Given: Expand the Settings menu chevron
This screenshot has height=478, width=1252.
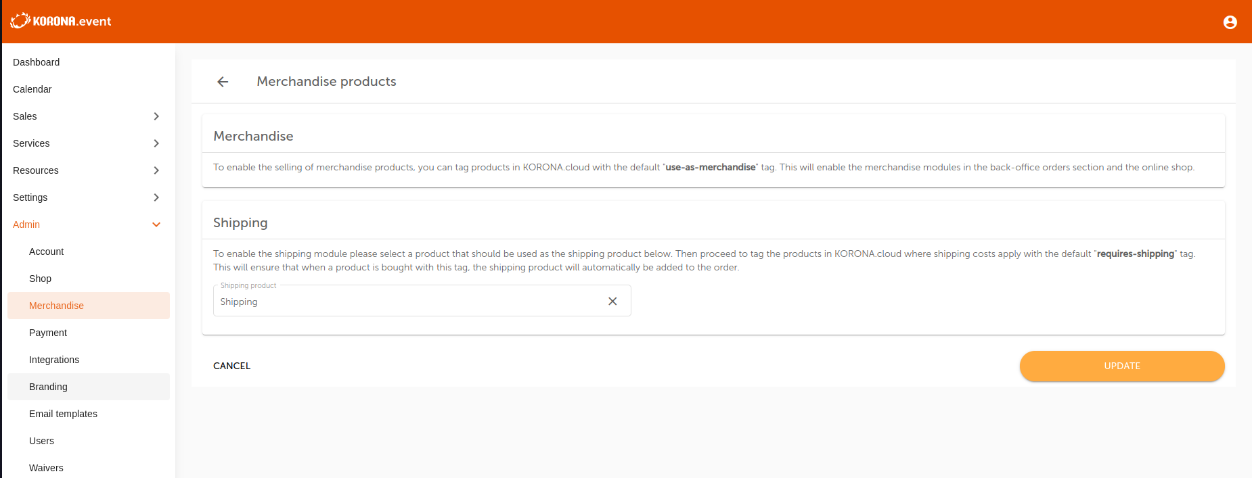Looking at the screenshot, I should pos(156,197).
